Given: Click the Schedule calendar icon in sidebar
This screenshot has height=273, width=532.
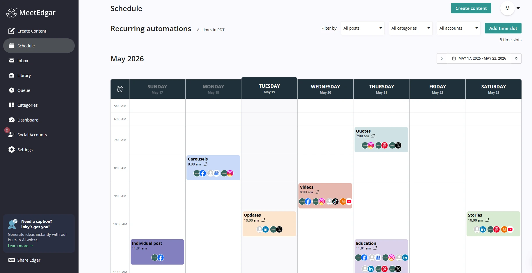Looking at the screenshot, I should click(12, 46).
